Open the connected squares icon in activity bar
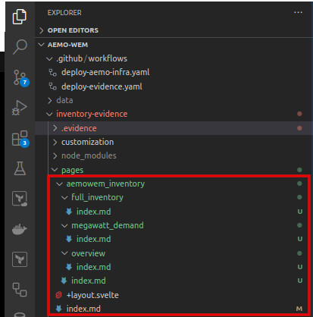Image resolution: width=313 pixels, height=317 pixels. pos(20,290)
